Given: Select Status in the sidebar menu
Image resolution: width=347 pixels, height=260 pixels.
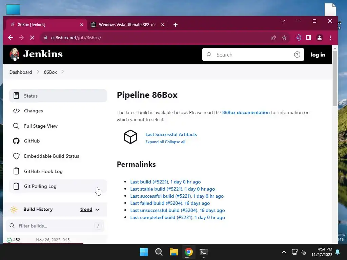Looking at the screenshot, I should tap(58, 95).
